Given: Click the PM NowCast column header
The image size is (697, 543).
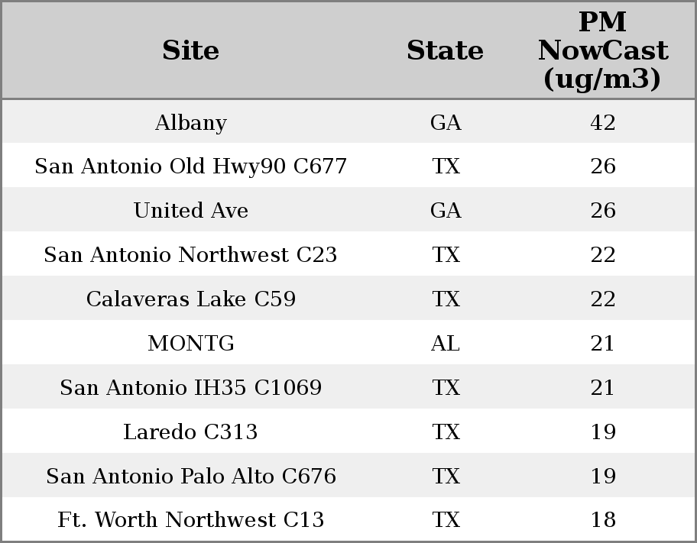Looking at the screenshot, I should [x=602, y=51].
